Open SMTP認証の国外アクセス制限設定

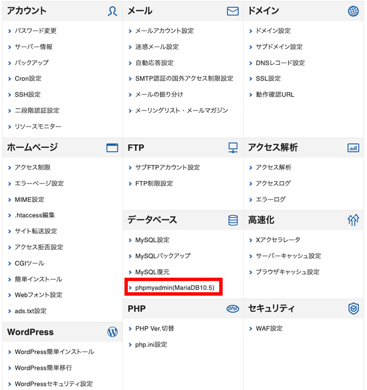(x=184, y=79)
